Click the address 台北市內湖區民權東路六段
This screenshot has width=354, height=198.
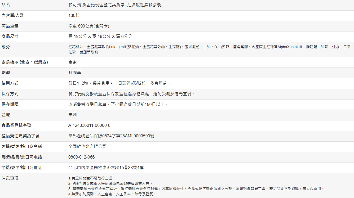coord(106,168)
